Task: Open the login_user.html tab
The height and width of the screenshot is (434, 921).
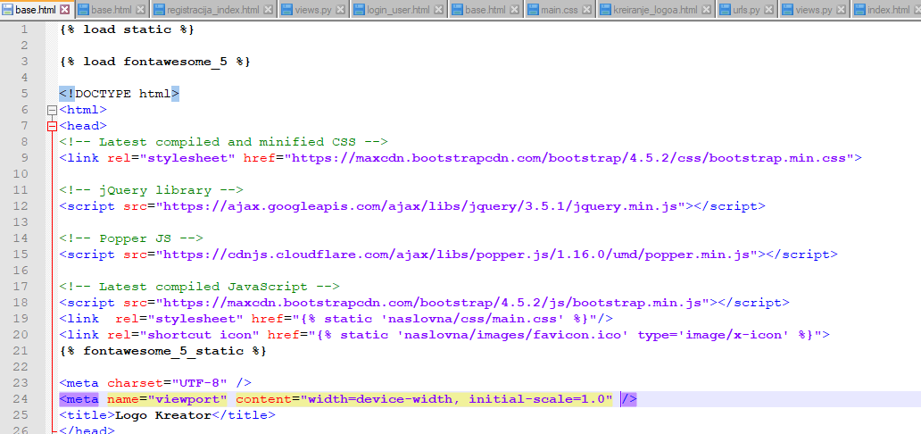Action: point(396,10)
